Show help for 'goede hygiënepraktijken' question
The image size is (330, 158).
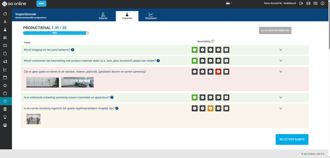click(117, 108)
